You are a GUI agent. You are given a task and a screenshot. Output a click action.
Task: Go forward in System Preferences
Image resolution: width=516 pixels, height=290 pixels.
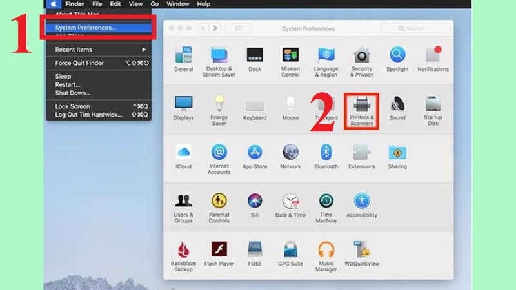click(x=215, y=28)
